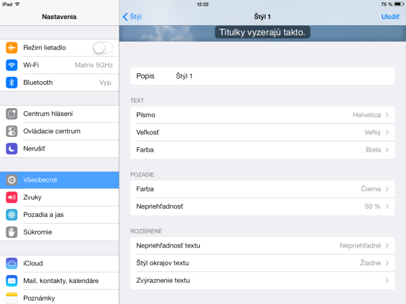Toggle the Režim lietadlo switch
Screen dimensions: 406x304
[x=103, y=48]
